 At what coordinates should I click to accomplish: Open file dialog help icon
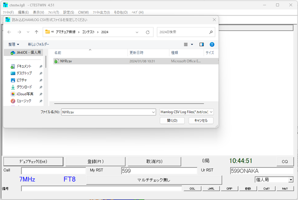click(x=212, y=44)
